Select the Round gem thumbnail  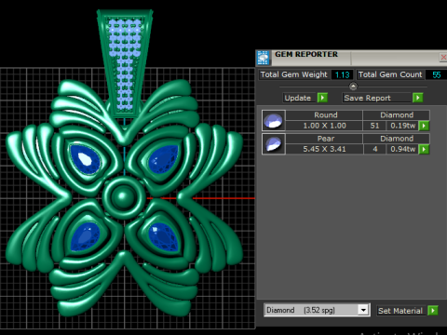pos(273,120)
